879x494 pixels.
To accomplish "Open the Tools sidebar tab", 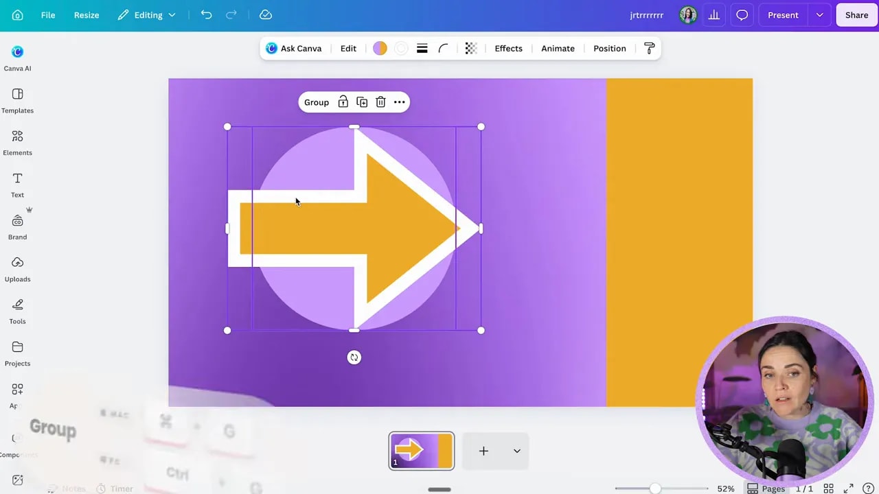I will [x=17, y=312].
